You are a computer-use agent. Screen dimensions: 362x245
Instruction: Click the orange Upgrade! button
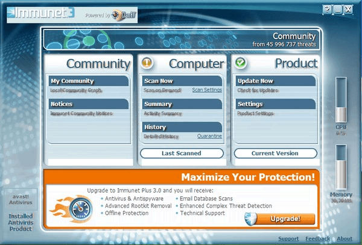285,219
